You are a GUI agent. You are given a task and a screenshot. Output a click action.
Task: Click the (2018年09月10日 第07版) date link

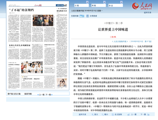141,41
